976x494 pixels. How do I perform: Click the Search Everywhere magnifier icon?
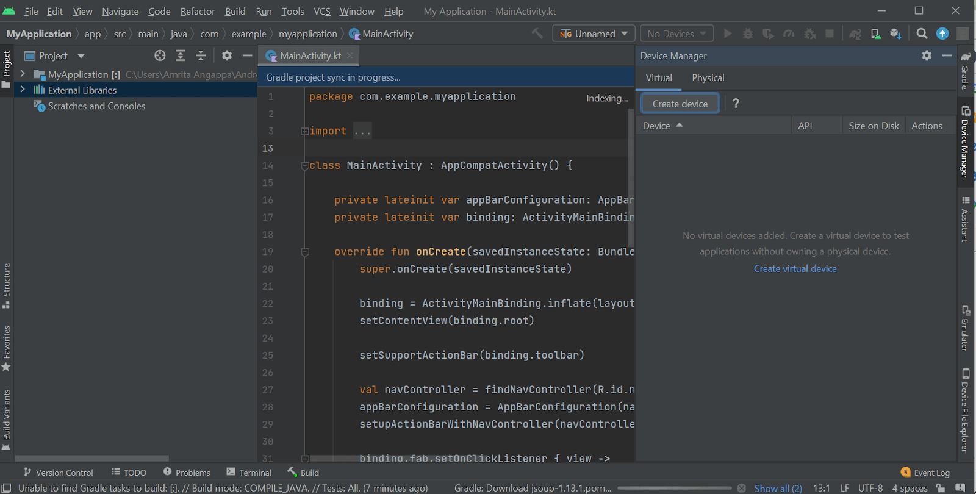pyautogui.click(x=922, y=34)
